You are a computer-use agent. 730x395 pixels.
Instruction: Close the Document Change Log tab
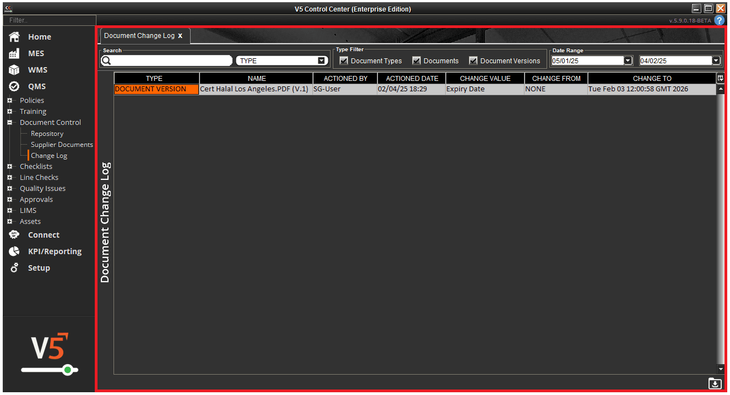(180, 36)
